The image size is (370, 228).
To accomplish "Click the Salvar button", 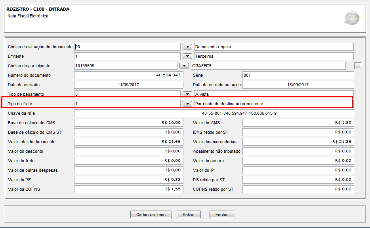I will click(x=189, y=215).
